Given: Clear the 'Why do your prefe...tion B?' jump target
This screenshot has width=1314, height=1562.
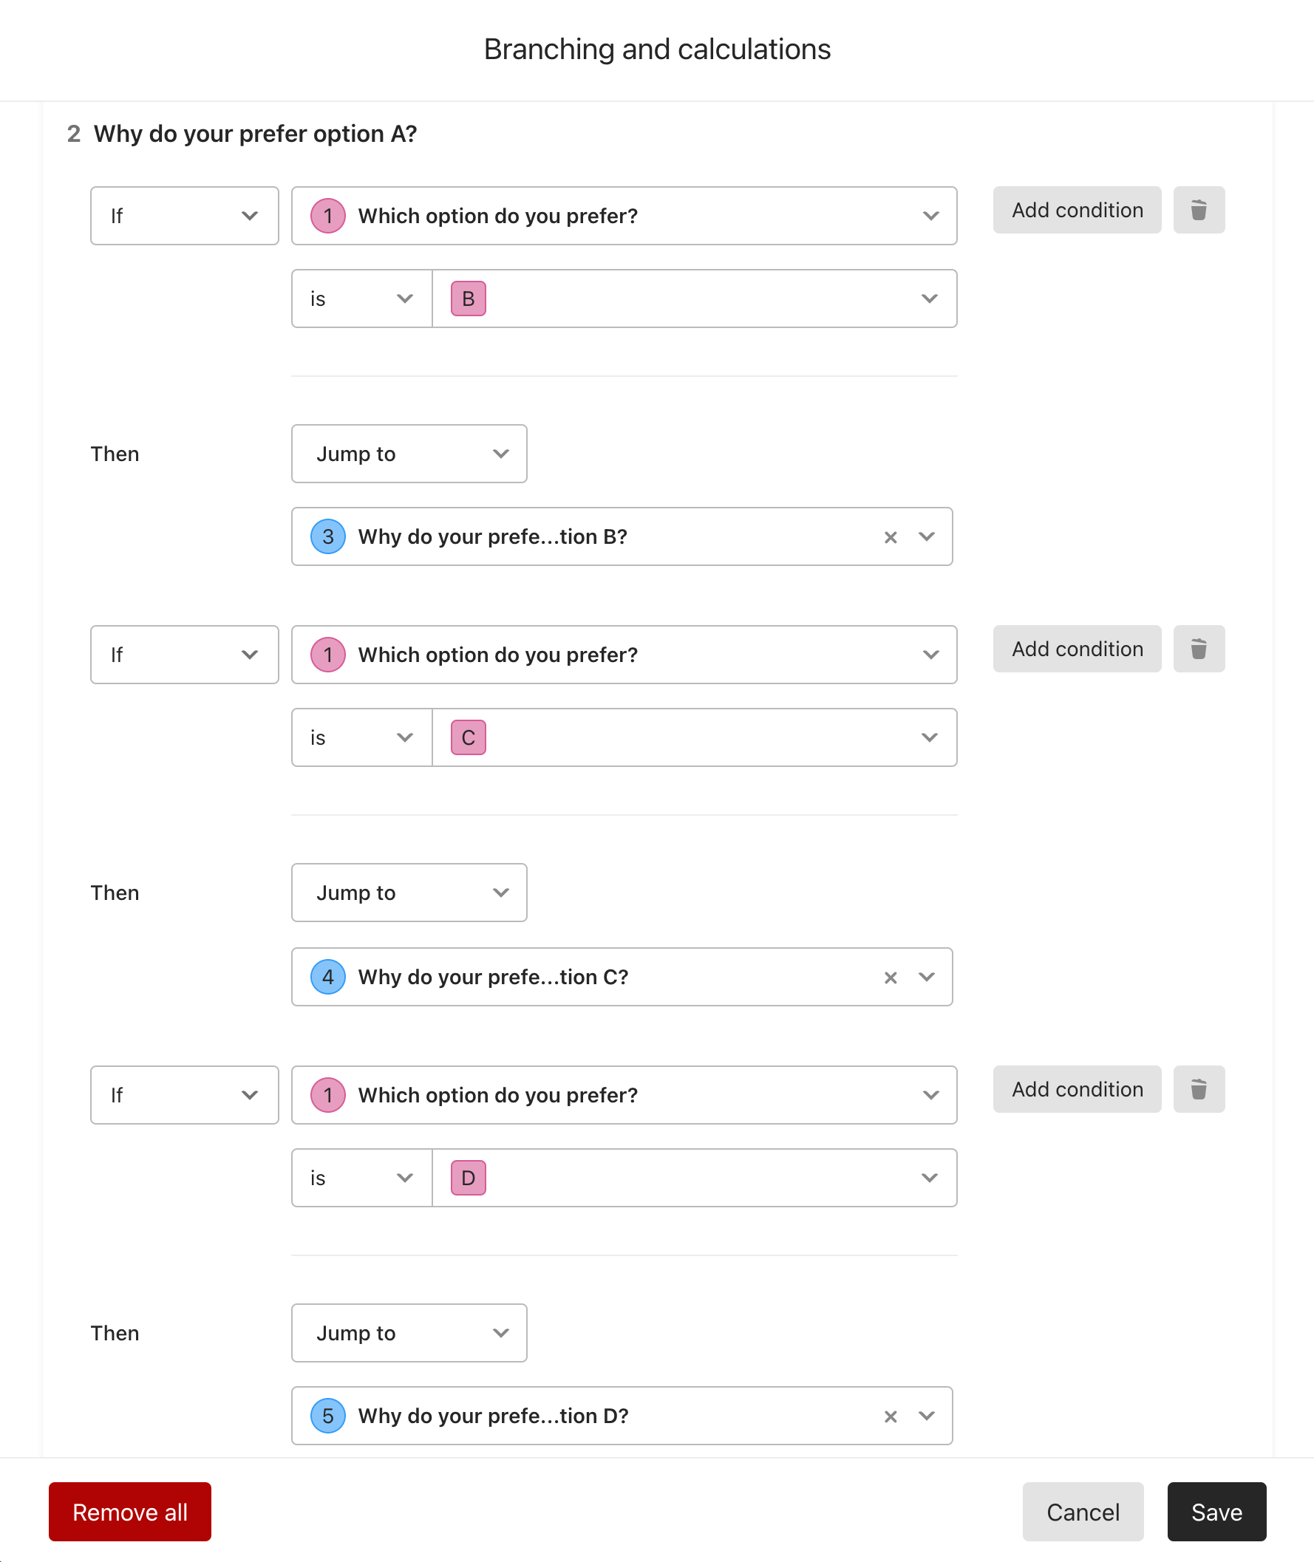Looking at the screenshot, I should (x=890, y=537).
